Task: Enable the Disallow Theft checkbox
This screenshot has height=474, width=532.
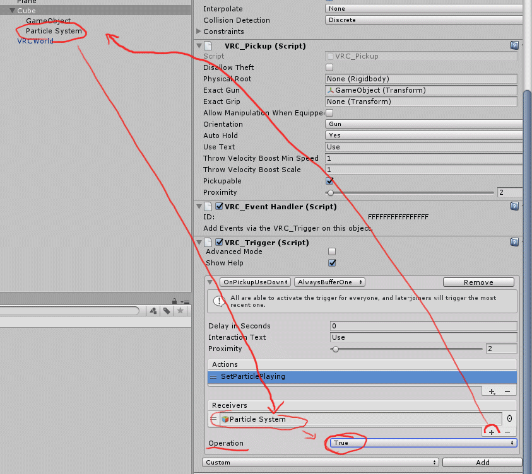Action: (x=329, y=67)
